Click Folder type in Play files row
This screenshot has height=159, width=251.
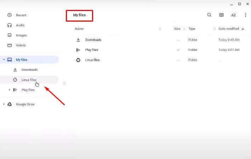[193, 50]
